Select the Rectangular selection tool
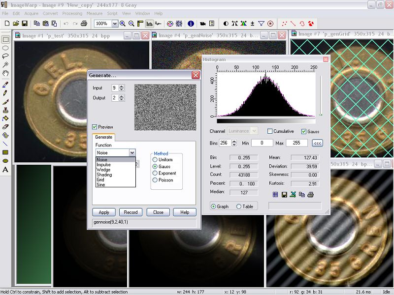 pyautogui.click(x=5, y=39)
